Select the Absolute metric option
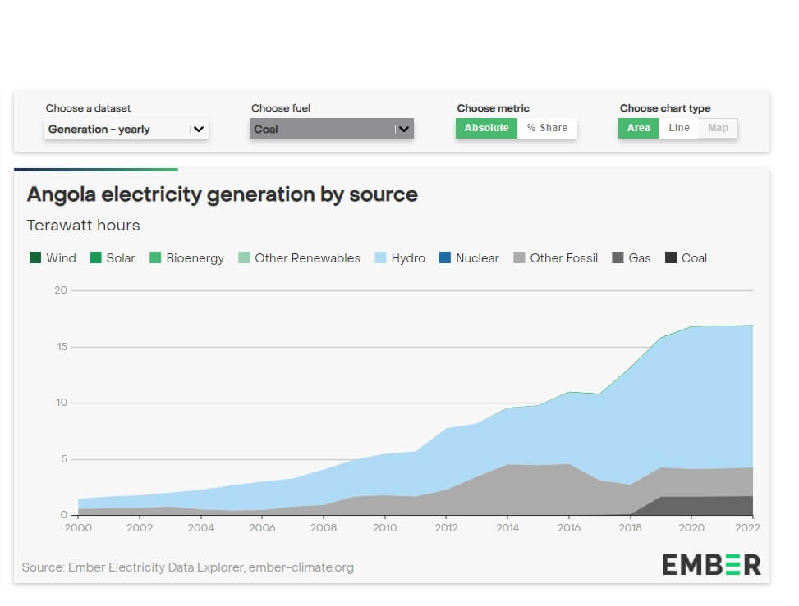 [x=486, y=128]
